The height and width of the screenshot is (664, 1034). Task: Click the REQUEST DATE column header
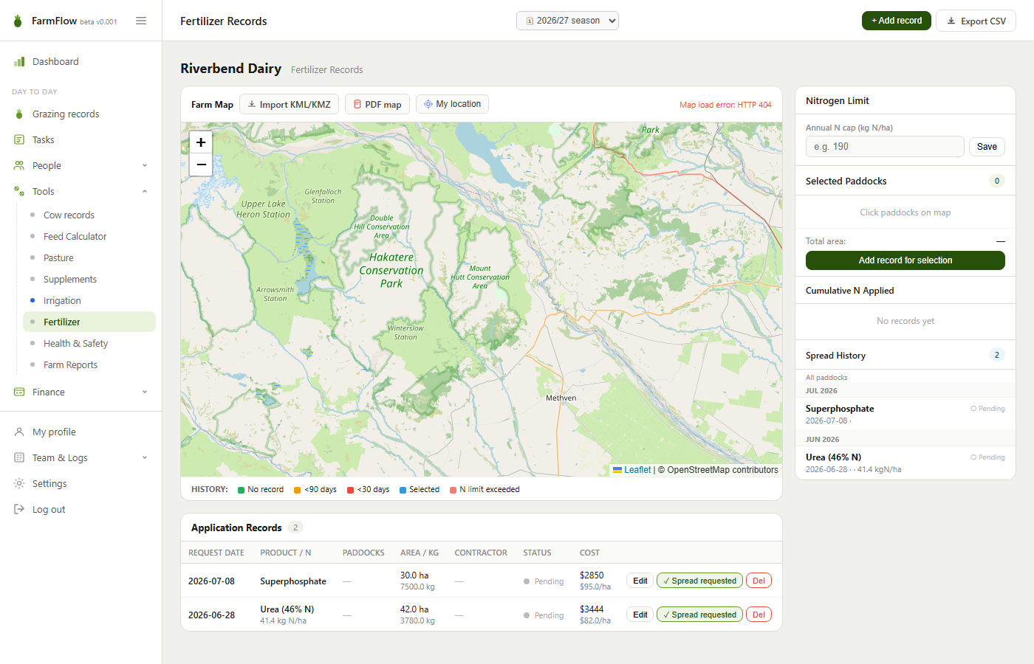point(216,553)
